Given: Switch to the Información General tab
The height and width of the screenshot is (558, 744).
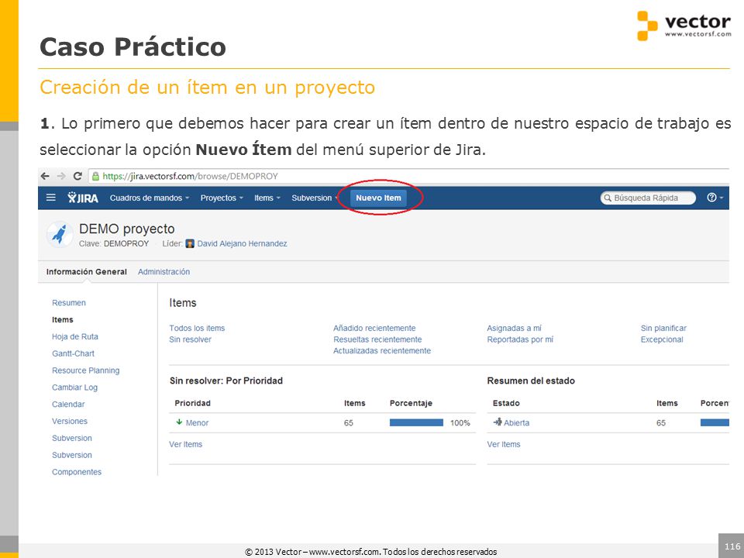Looking at the screenshot, I should click(86, 272).
